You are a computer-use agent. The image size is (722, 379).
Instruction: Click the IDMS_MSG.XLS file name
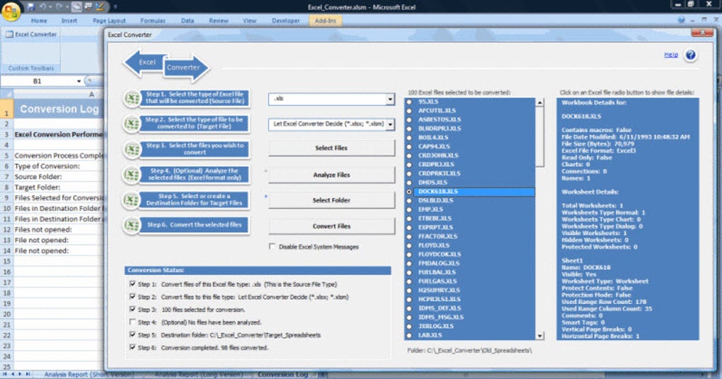(441, 317)
